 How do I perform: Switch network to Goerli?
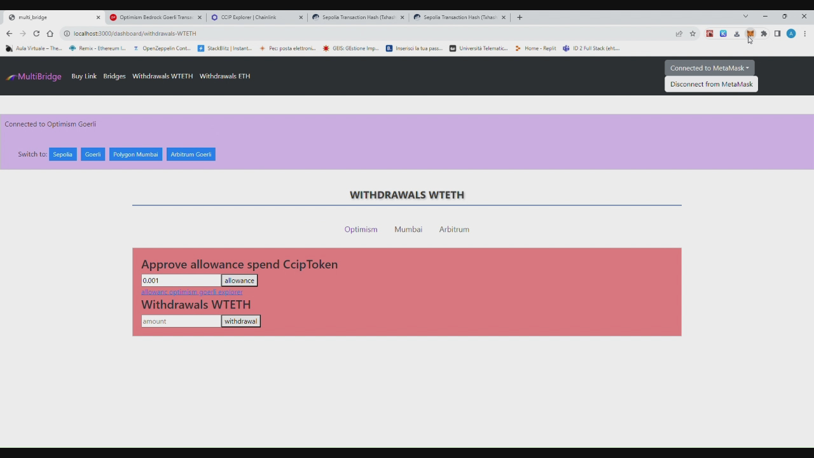coord(93,155)
